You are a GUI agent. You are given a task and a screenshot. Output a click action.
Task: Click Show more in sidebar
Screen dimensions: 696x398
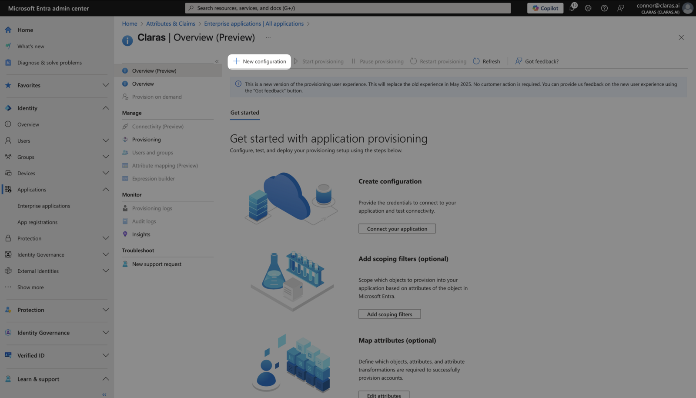click(x=30, y=287)
